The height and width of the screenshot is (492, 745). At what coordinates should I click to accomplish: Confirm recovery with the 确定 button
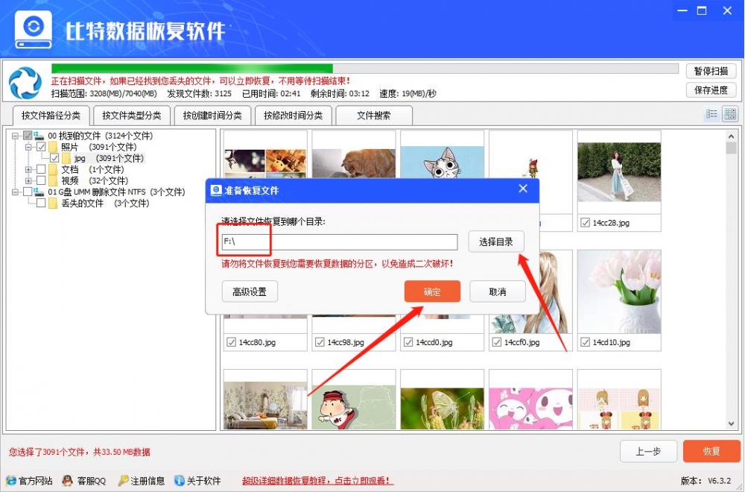point(432,291)
